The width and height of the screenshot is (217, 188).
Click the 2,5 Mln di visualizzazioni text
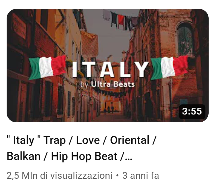[x=59, y=176]
